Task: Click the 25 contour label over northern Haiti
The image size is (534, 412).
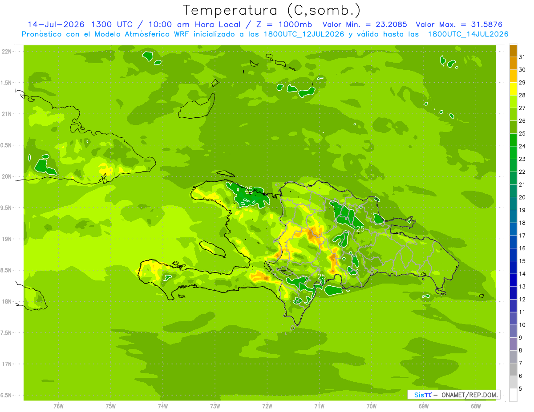Action: tap(248, 189)
